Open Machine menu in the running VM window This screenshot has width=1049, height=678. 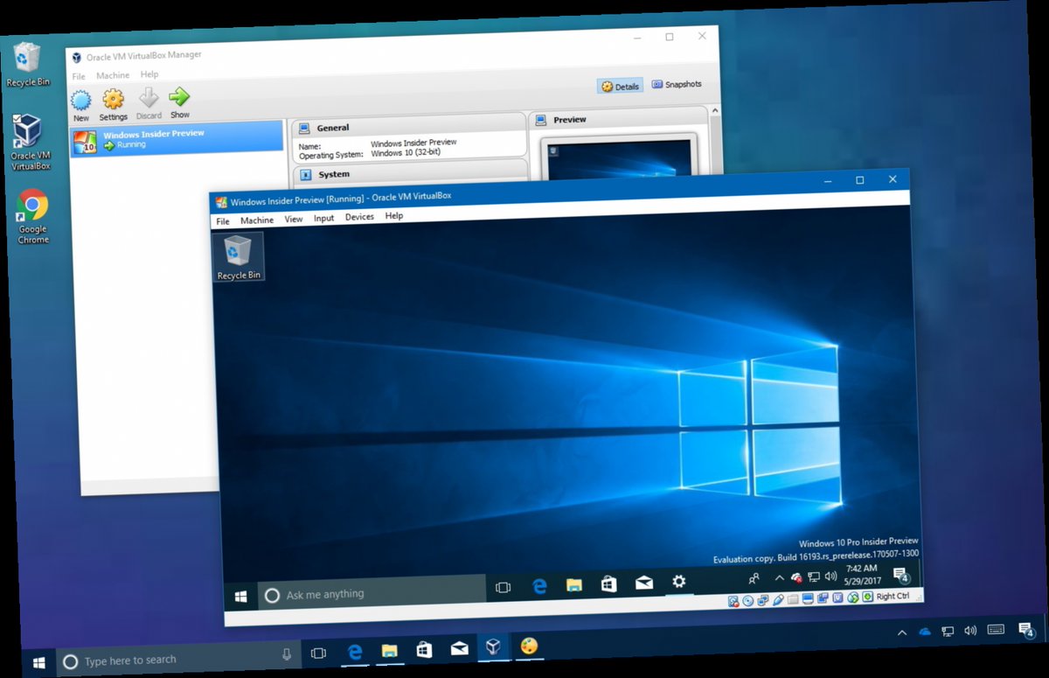(x=257, y=220)
